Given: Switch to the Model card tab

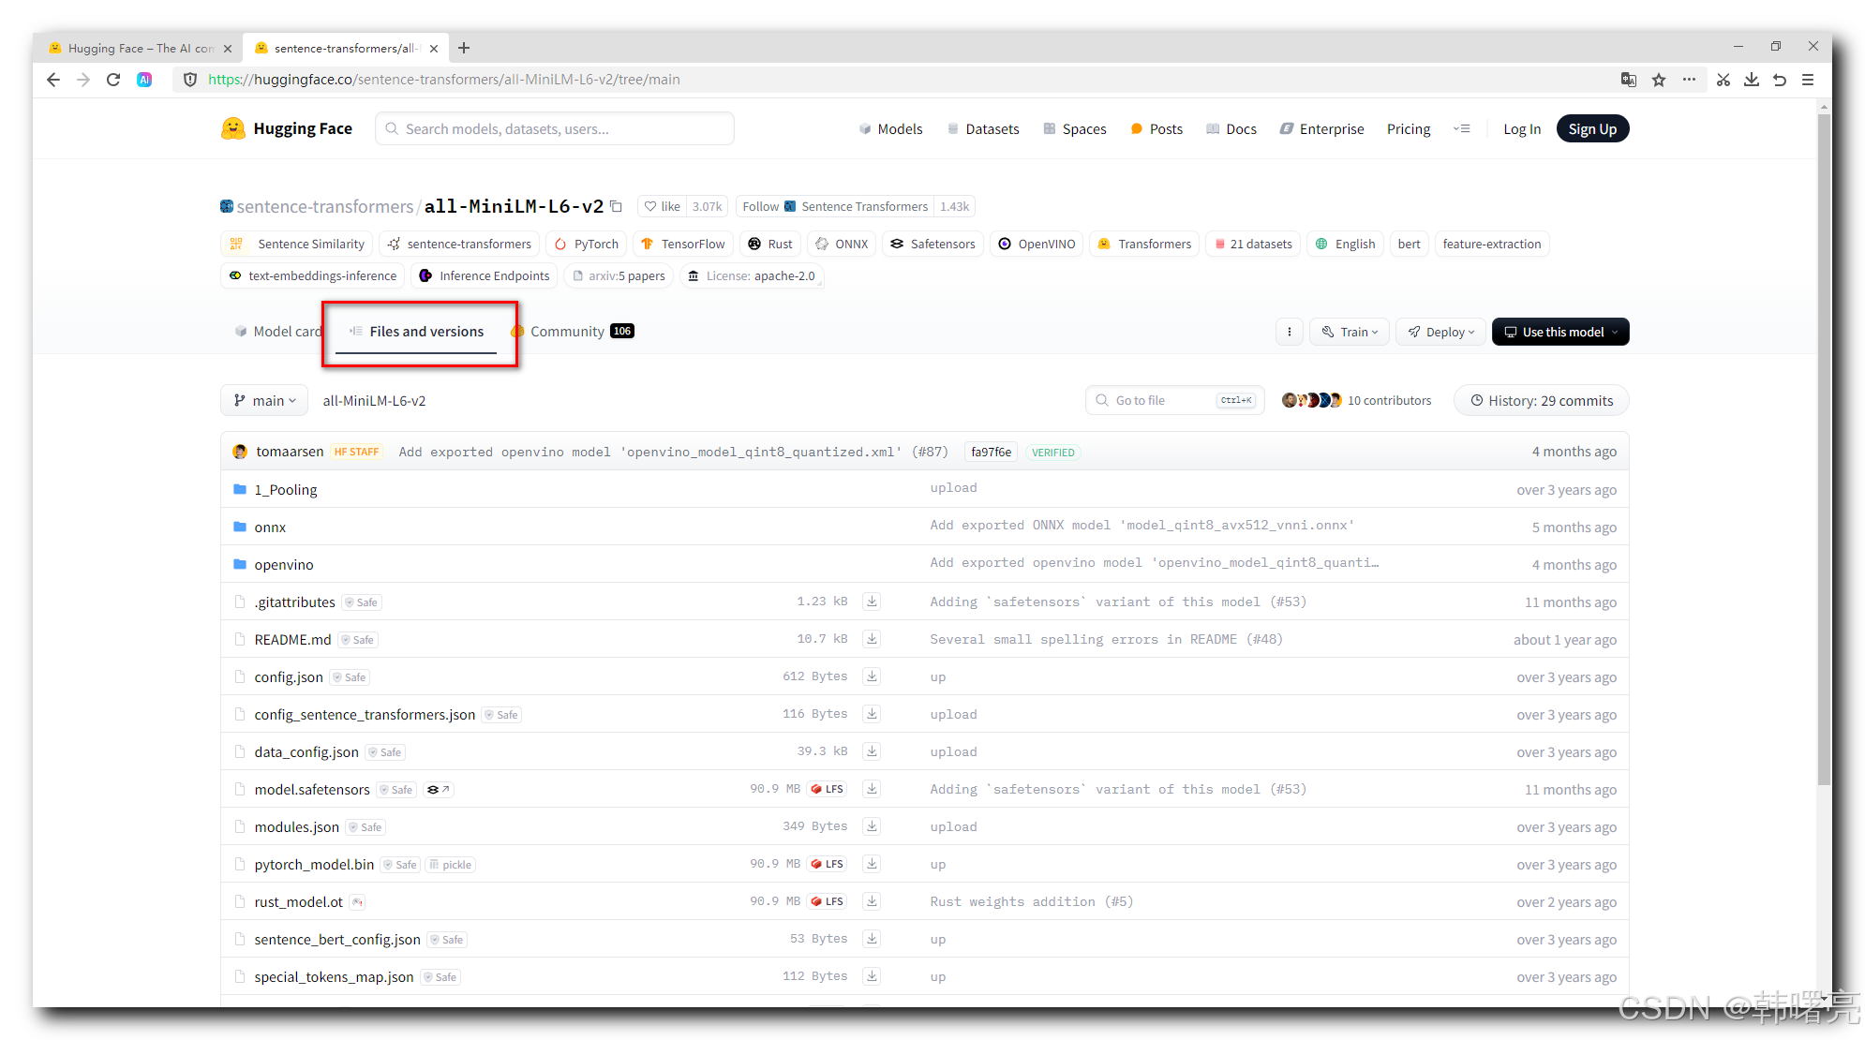Looking at the screenshot, I should [278, 332].
